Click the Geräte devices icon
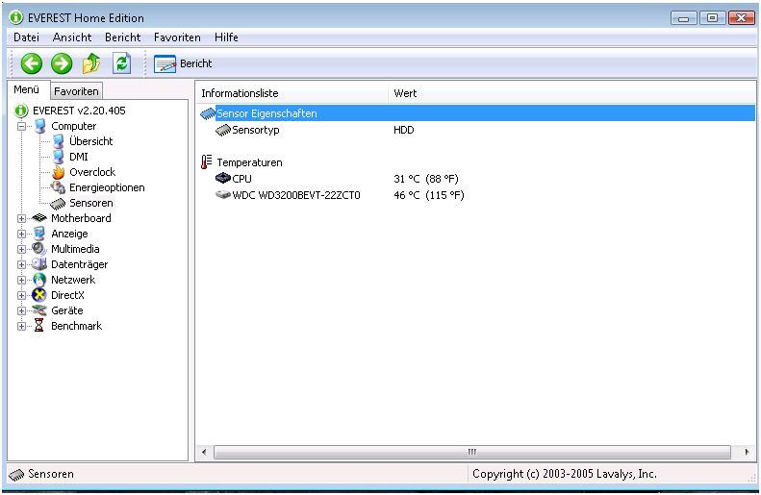761x495 pixels. (x=38, y=310)
